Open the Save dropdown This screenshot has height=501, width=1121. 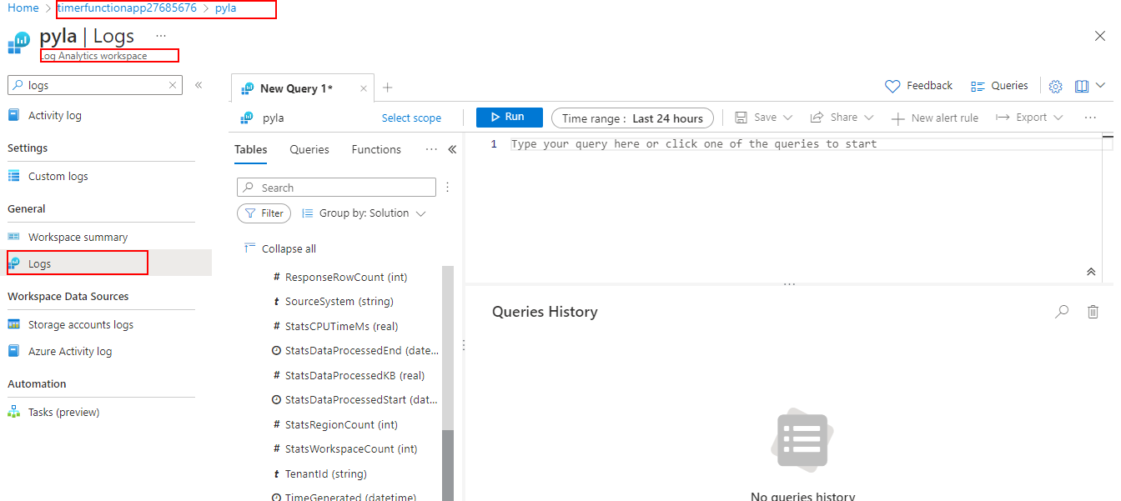pos(763,118)
